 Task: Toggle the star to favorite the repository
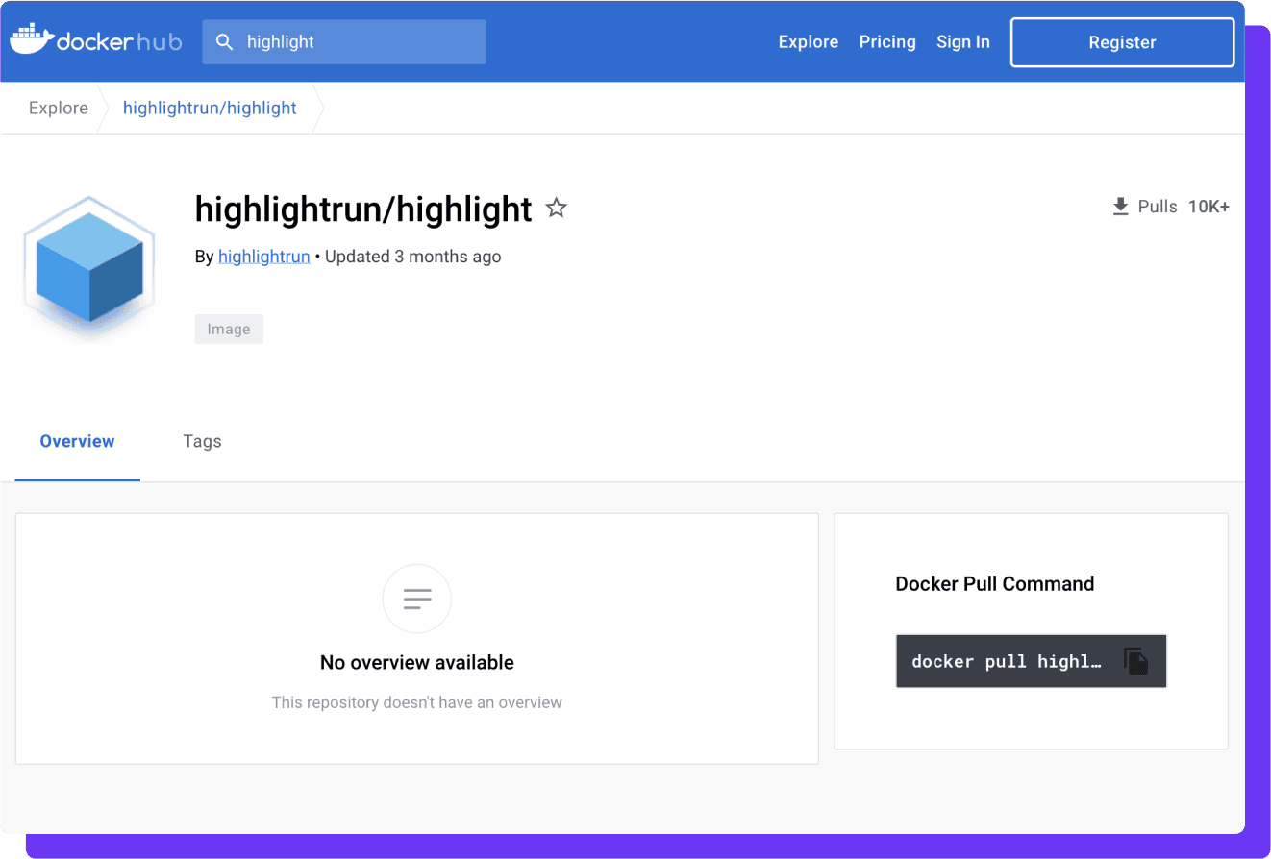[x=556, y=207]
